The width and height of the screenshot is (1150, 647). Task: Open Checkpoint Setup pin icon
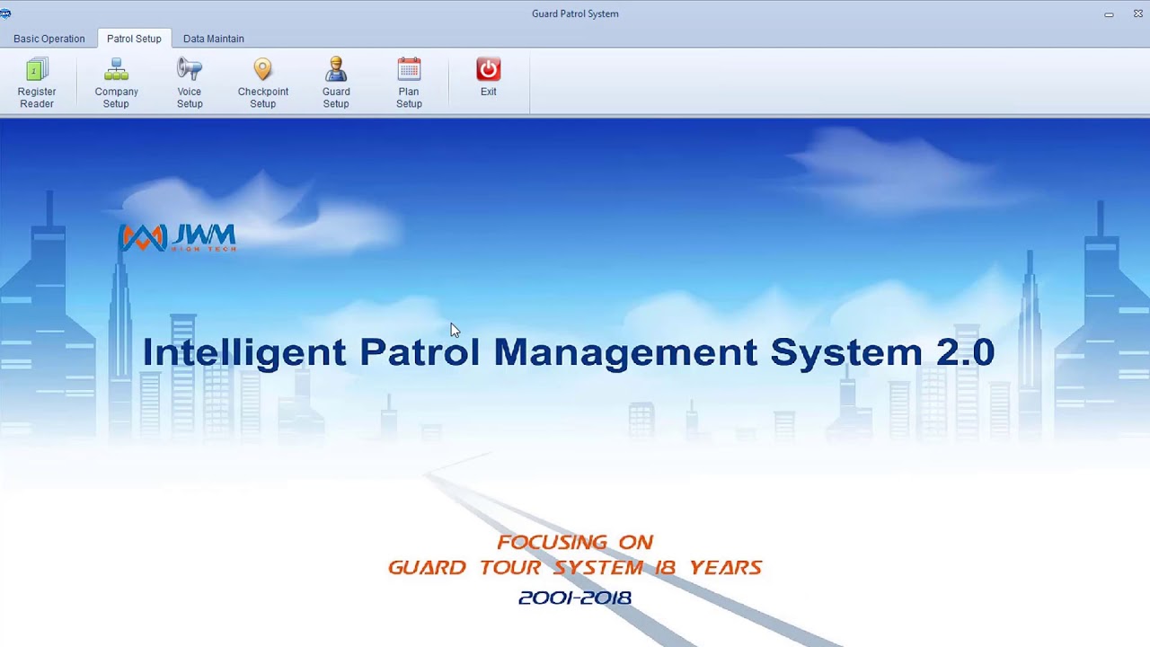click(262, 69)
